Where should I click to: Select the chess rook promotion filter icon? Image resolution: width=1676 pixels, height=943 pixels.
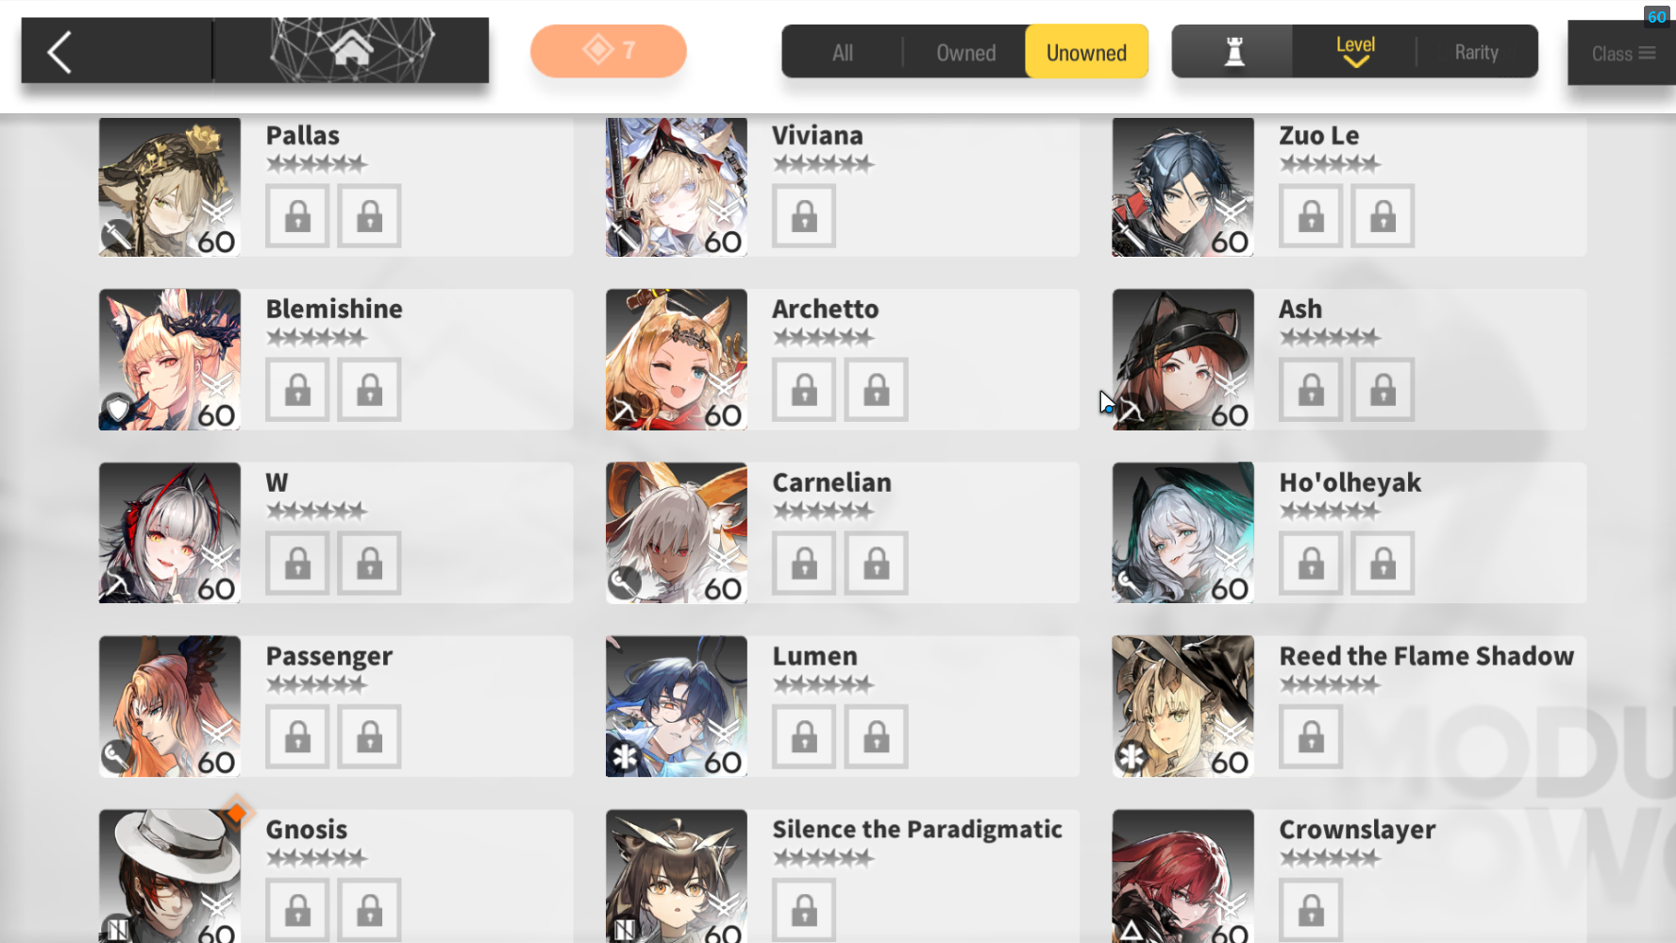1233,52
